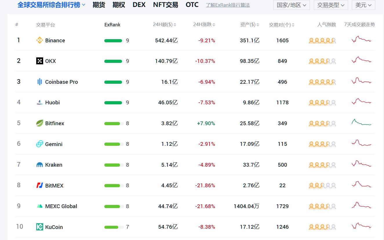Switch to the NFT交易 tab

pos(165,5)
